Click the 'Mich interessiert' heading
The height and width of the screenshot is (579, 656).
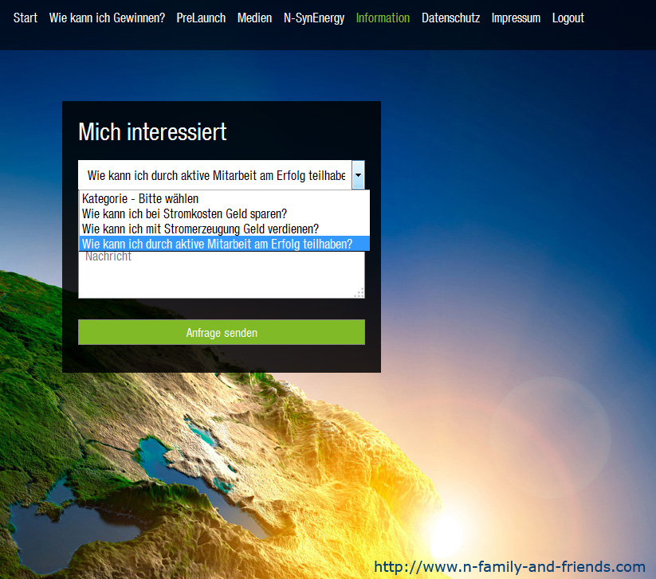(152, 131)
